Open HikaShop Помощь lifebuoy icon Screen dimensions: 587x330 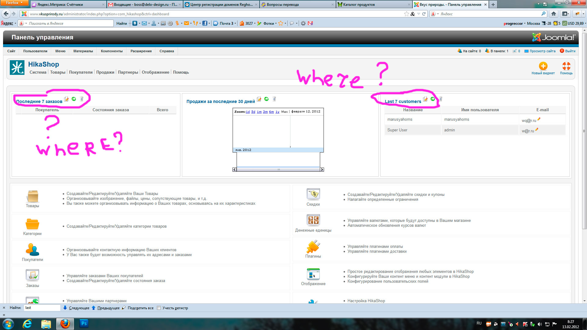point(566,66)
